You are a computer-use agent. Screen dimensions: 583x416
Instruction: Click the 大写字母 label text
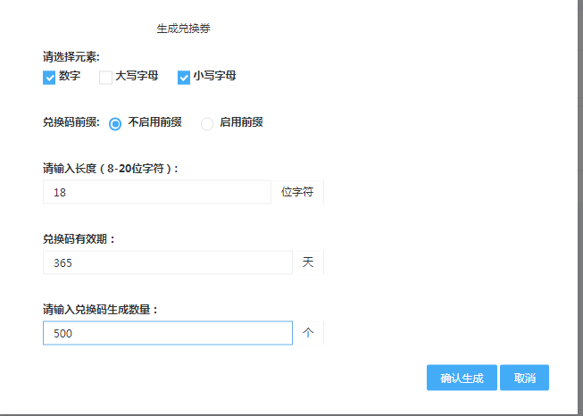137,76
